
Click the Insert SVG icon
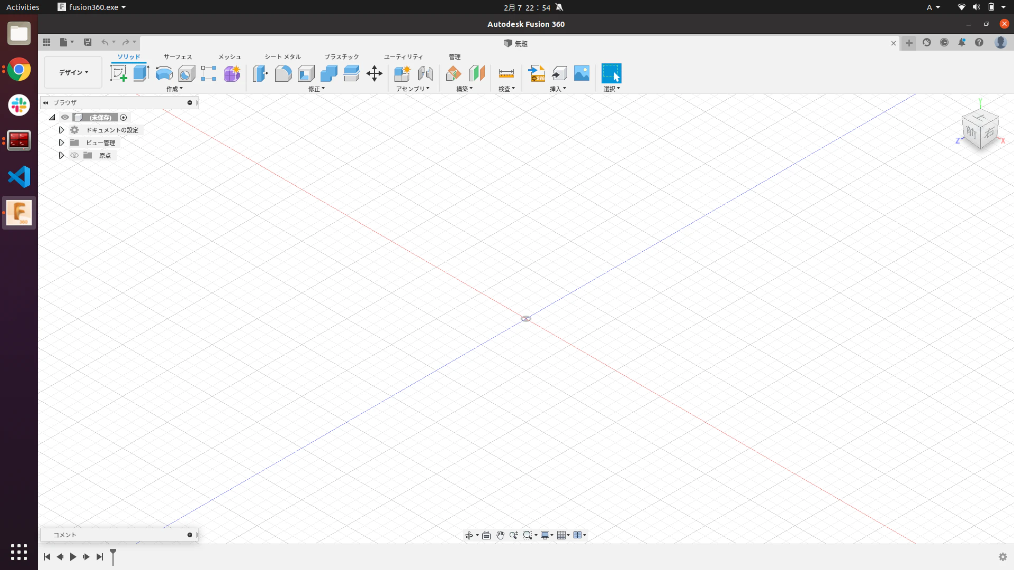(x=537, y=73)
